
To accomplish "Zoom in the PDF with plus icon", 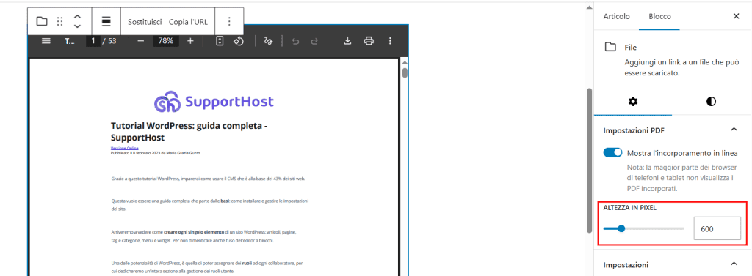I will [190, 41].
